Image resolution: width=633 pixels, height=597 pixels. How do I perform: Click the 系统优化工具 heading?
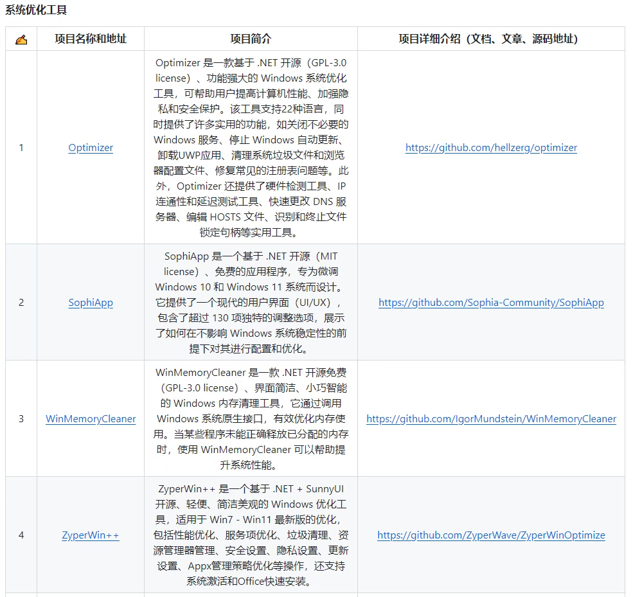(x=36, y=10)
